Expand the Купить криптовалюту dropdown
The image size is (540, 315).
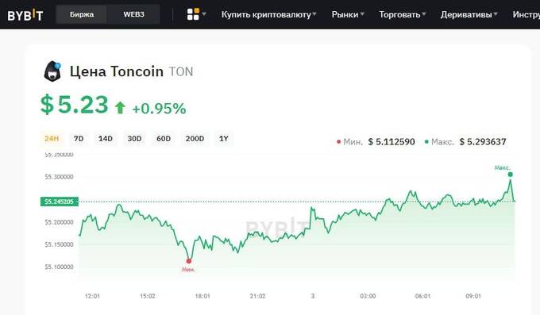pos(269,14)
